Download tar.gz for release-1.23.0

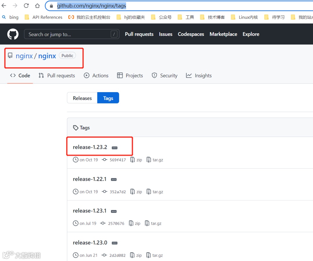(x=155, y=255)
